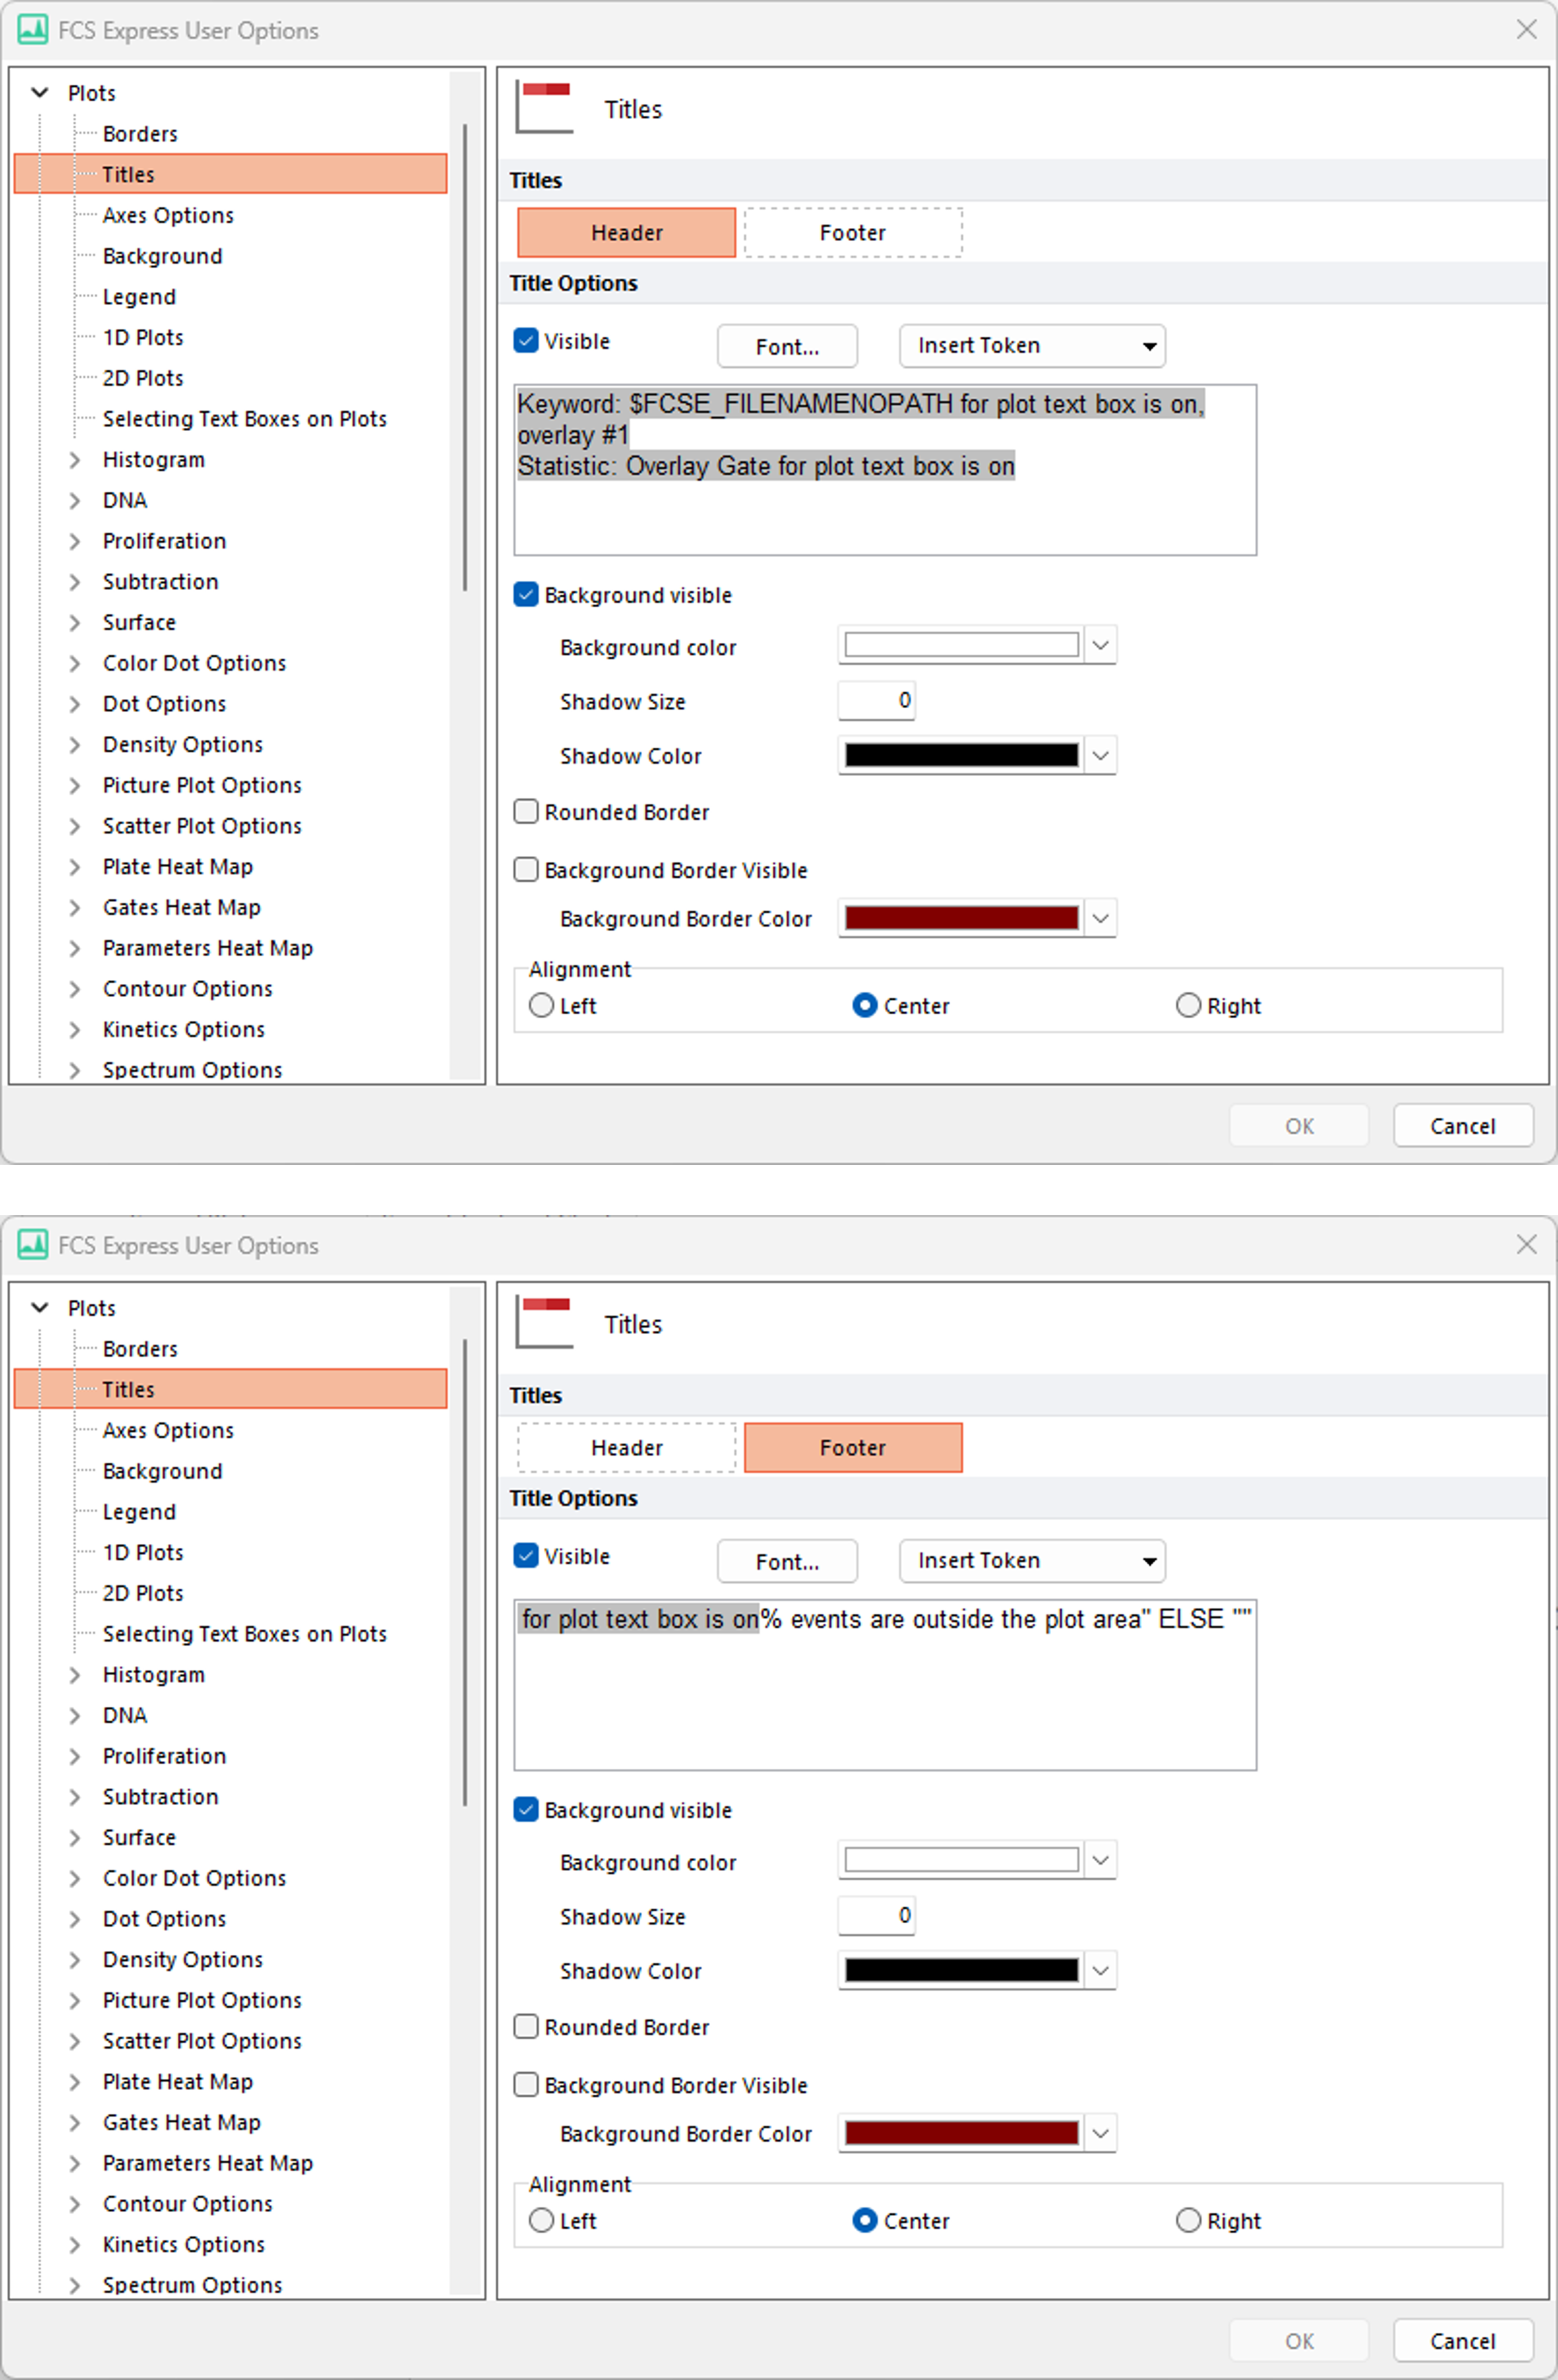Viewport: 1558px width, 2380px height.
Task: Click tree scrollbar in bottom window
Action: [x=465, y=1572]
